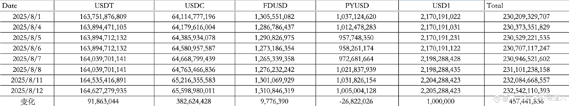The image size is (569, 106).
Task: Click the FDUSD header cell
Action: point(275,6)
